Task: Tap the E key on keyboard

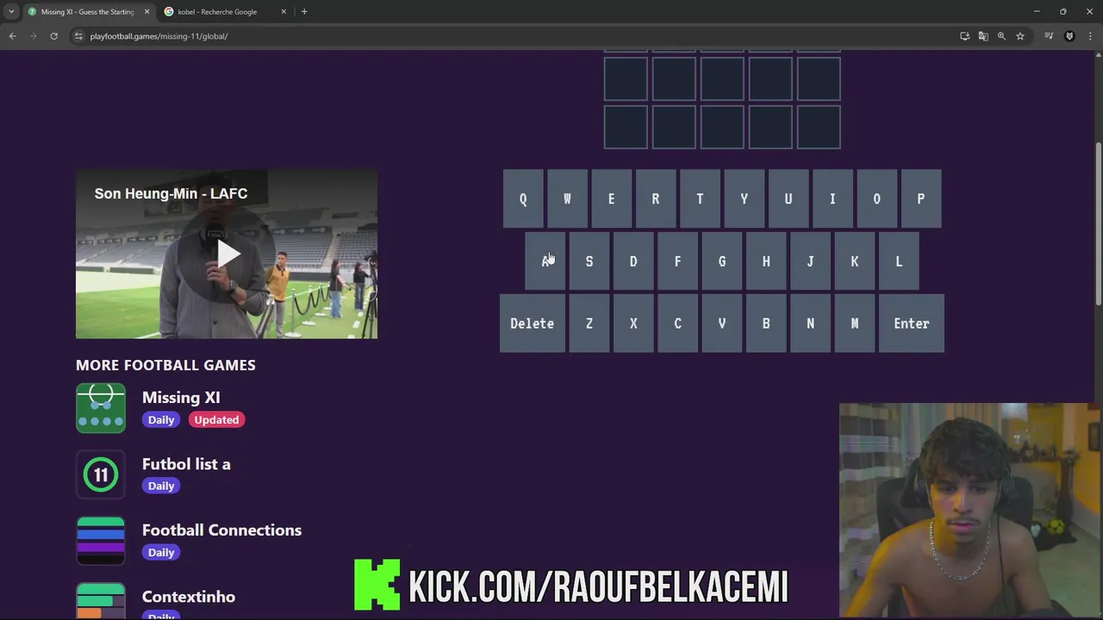Action: point(611,199)
